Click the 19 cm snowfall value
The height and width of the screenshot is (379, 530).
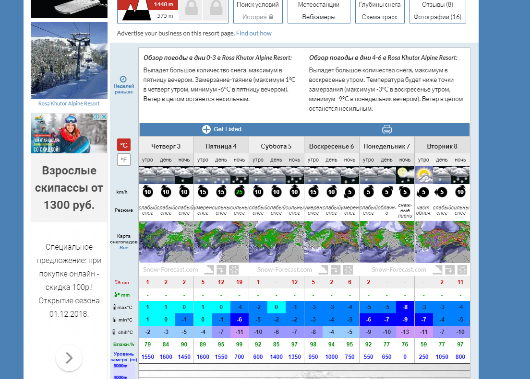pos(239,282)
